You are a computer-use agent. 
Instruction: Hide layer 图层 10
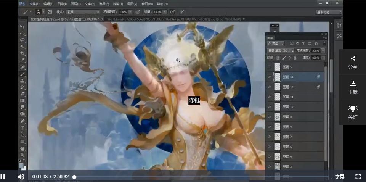click(x=269, y=107)
